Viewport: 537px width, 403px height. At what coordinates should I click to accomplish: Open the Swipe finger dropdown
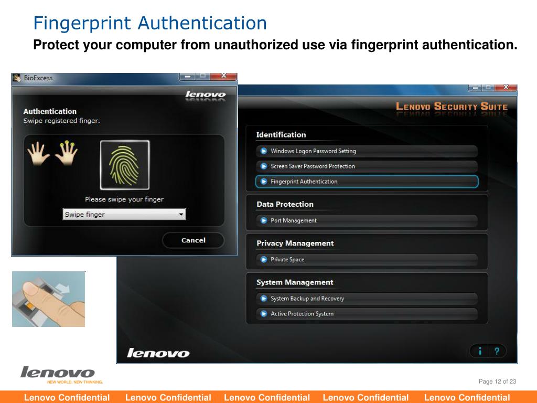click(x=124, y=214)
